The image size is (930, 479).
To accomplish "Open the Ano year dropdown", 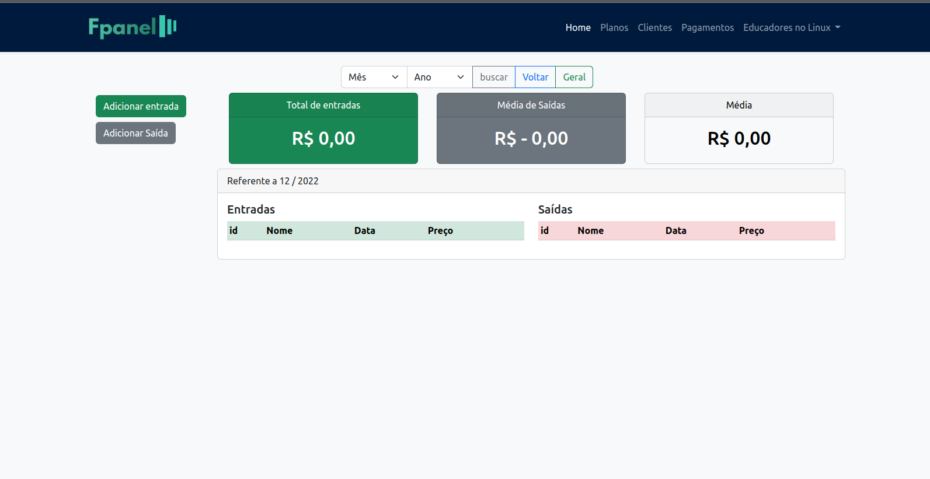I will (440, 77).
